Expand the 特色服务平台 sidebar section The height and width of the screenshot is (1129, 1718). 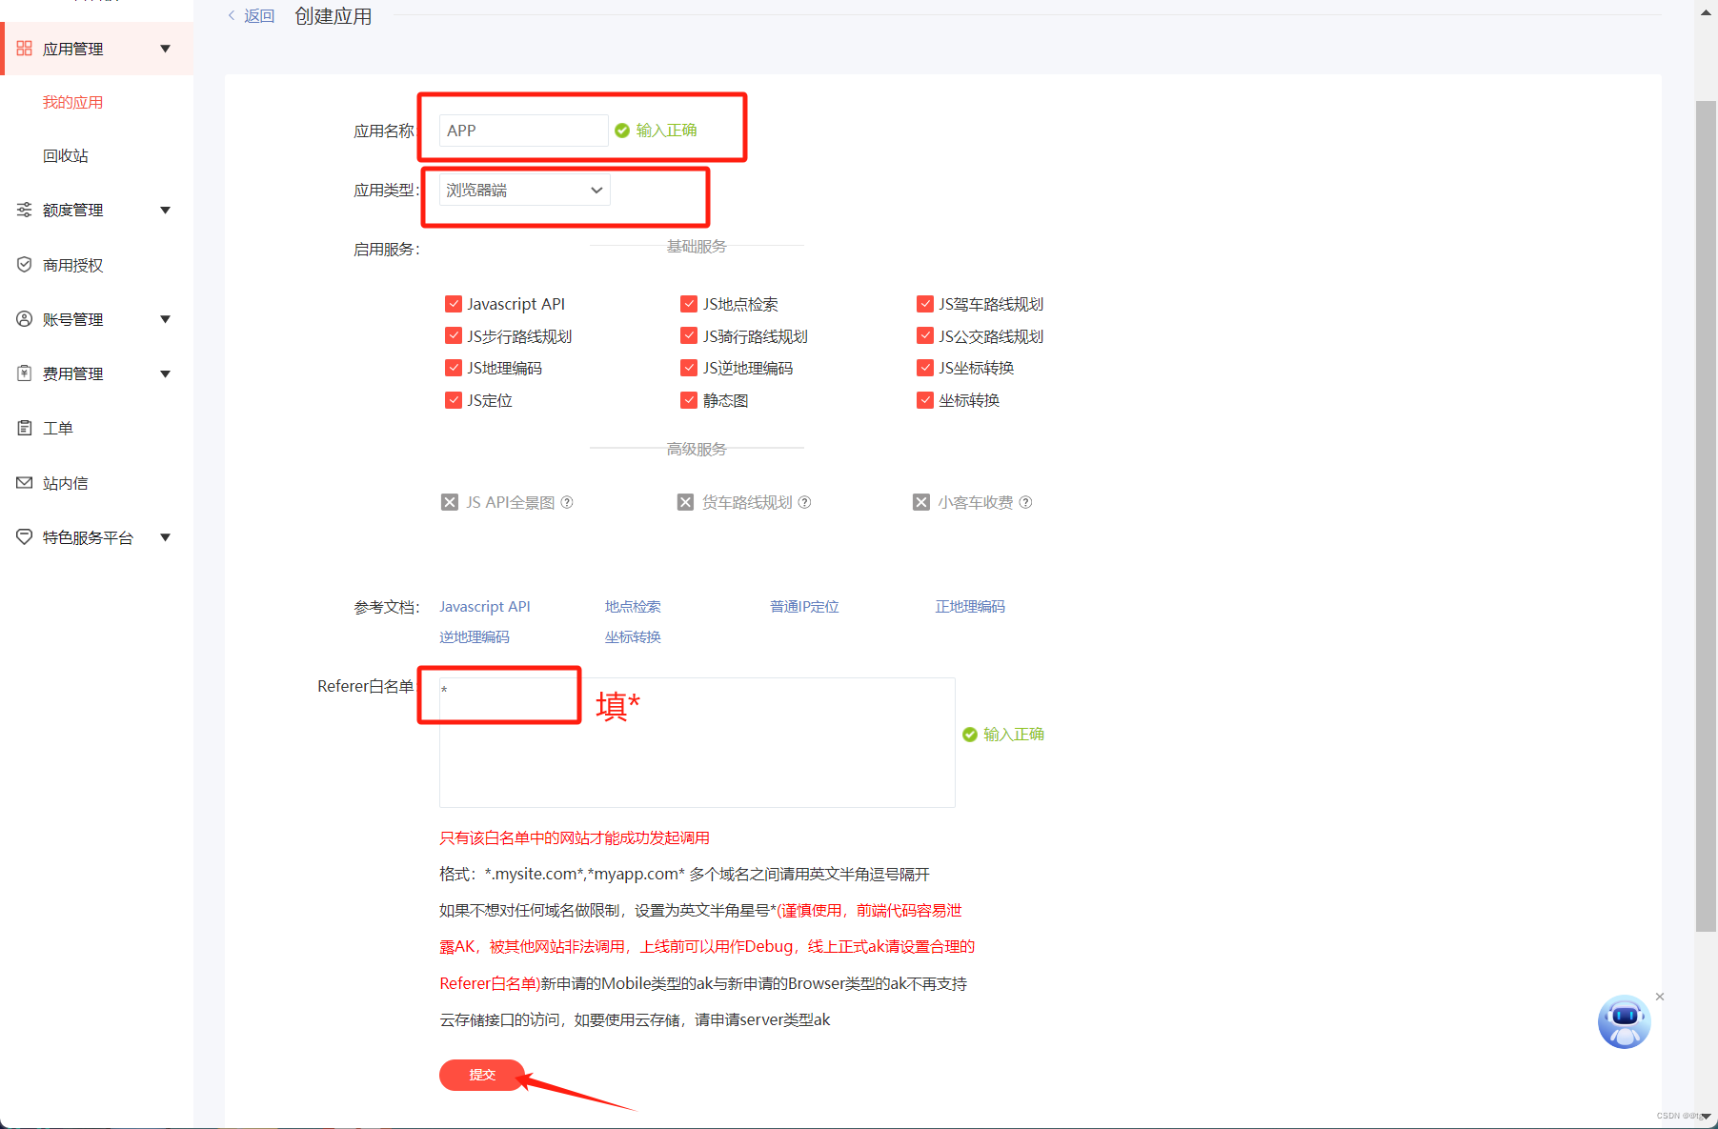[165, 536]
